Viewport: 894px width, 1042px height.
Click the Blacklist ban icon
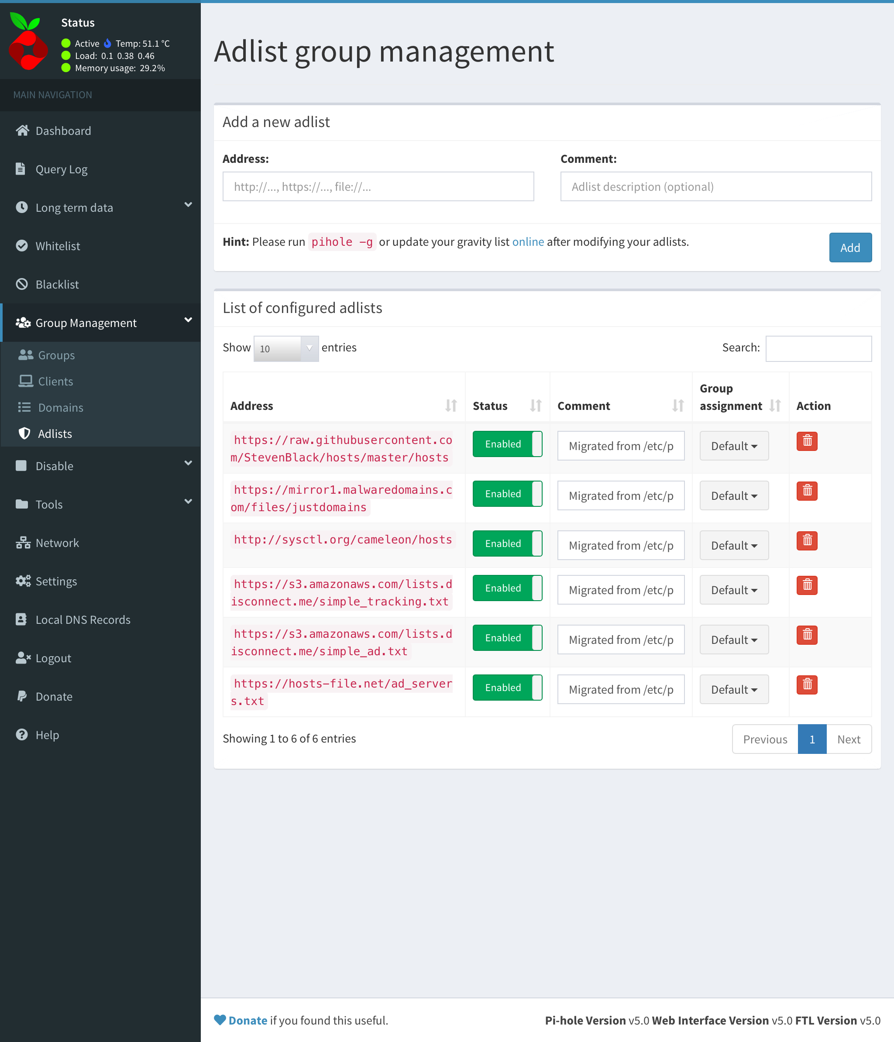22,284
